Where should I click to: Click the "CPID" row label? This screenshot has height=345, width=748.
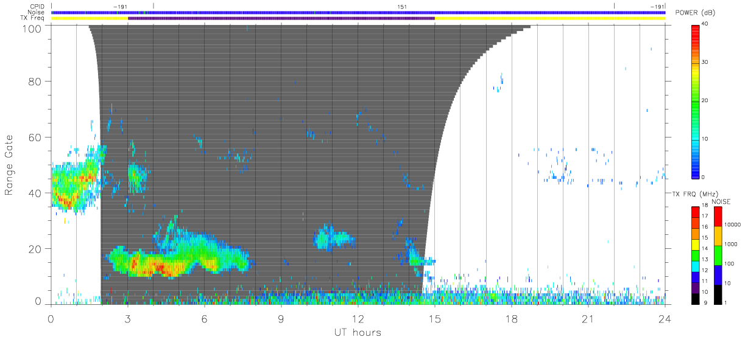click(x=38, y=6)
